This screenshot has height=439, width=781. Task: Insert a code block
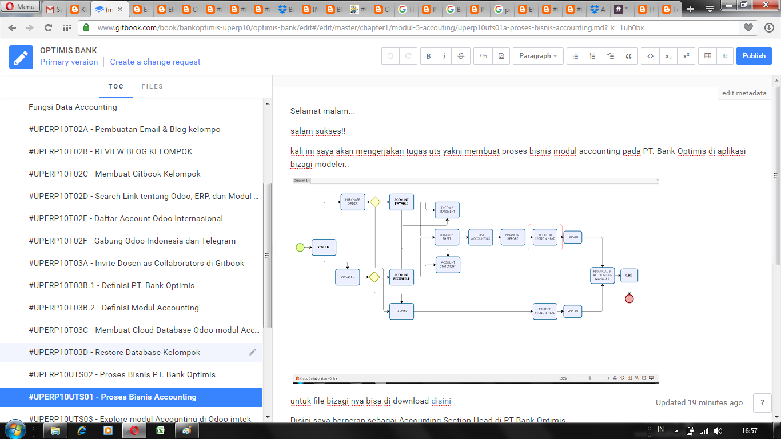(650, 56)
